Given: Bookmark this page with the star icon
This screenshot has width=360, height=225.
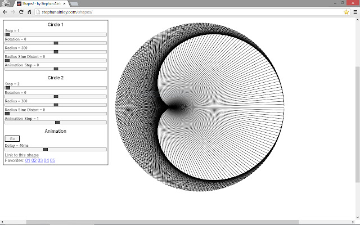Looking at the screenshot, I should [x=346, y=12].
